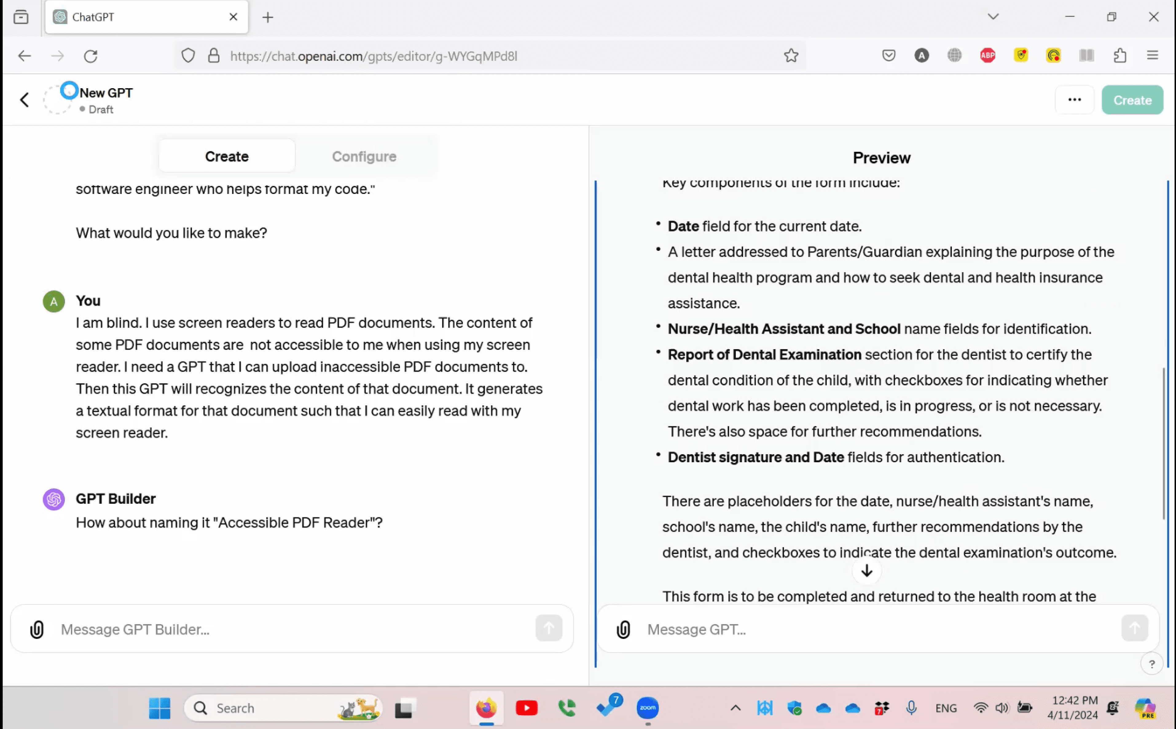Click the question mark help button
The height and width of the screenshot is (729, 1176).
[1151, 664]
